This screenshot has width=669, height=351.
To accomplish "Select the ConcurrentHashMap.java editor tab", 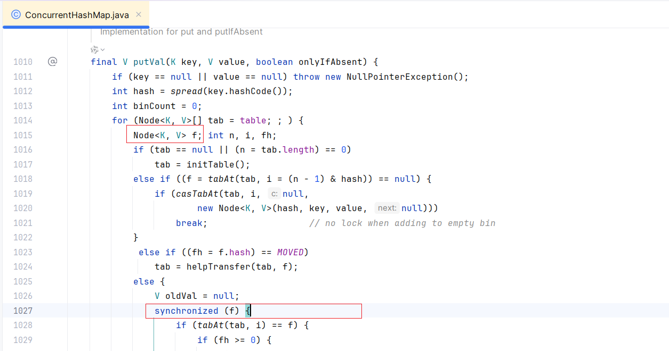I will click(77, 15).
